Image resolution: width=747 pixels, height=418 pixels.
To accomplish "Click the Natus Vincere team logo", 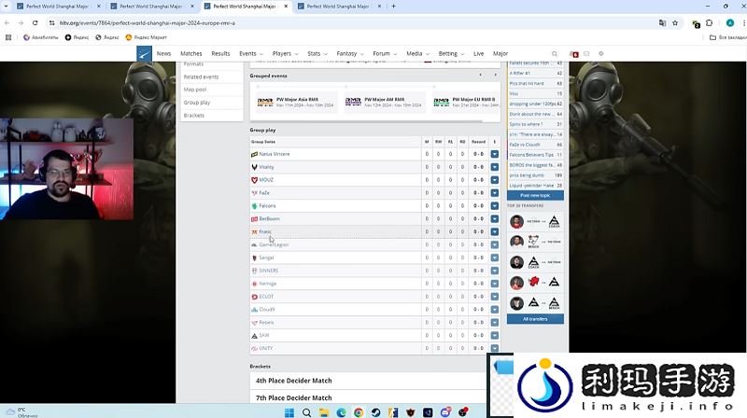I will click(x=254, y=154).
